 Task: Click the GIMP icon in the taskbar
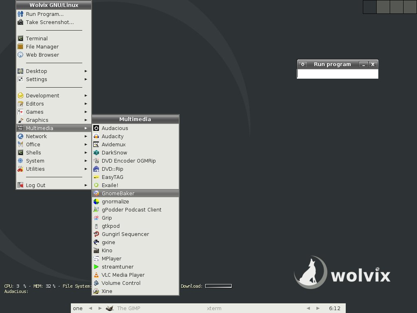tap(110, 308)
